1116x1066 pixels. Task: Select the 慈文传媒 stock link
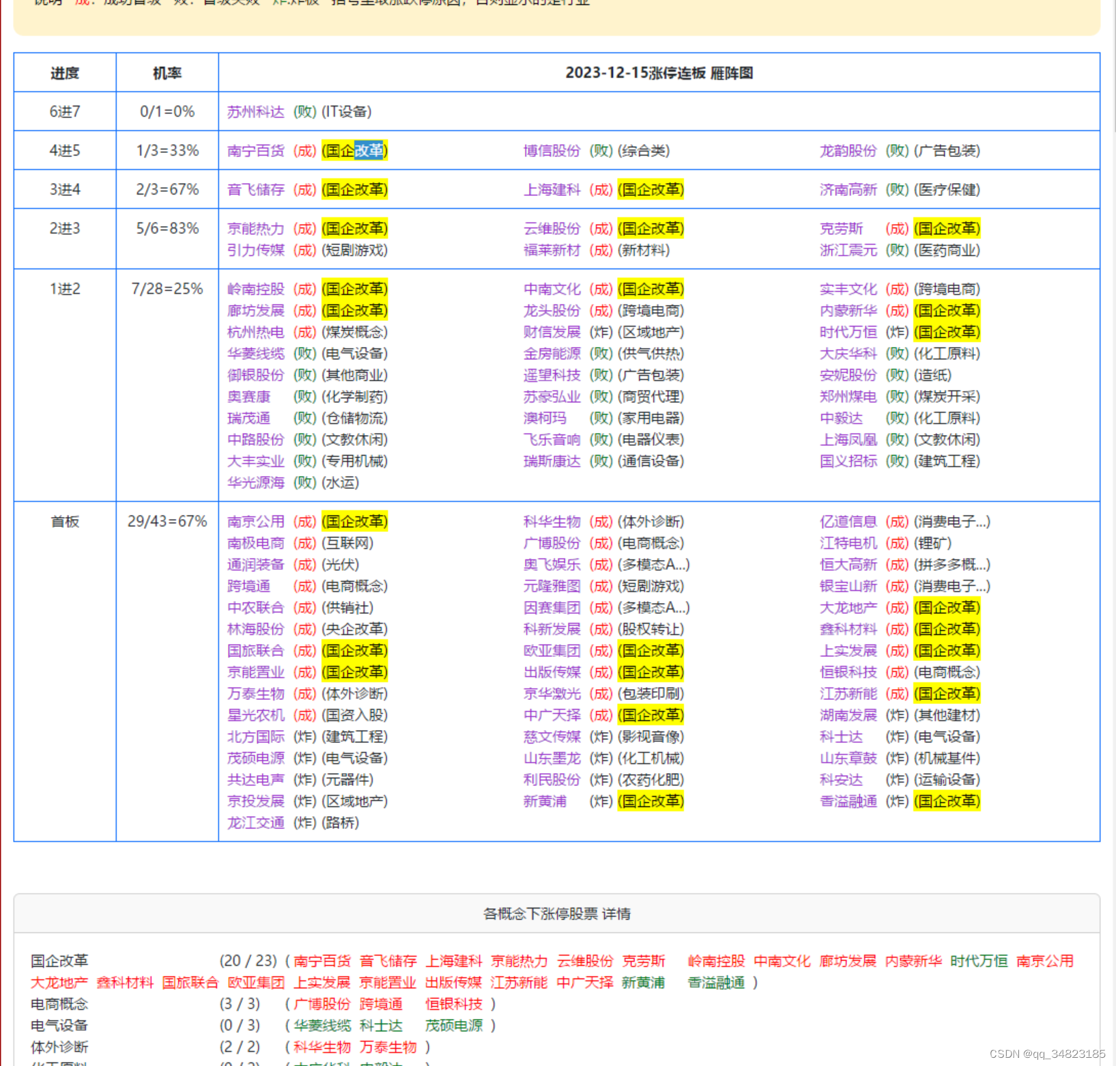(552, 736)
